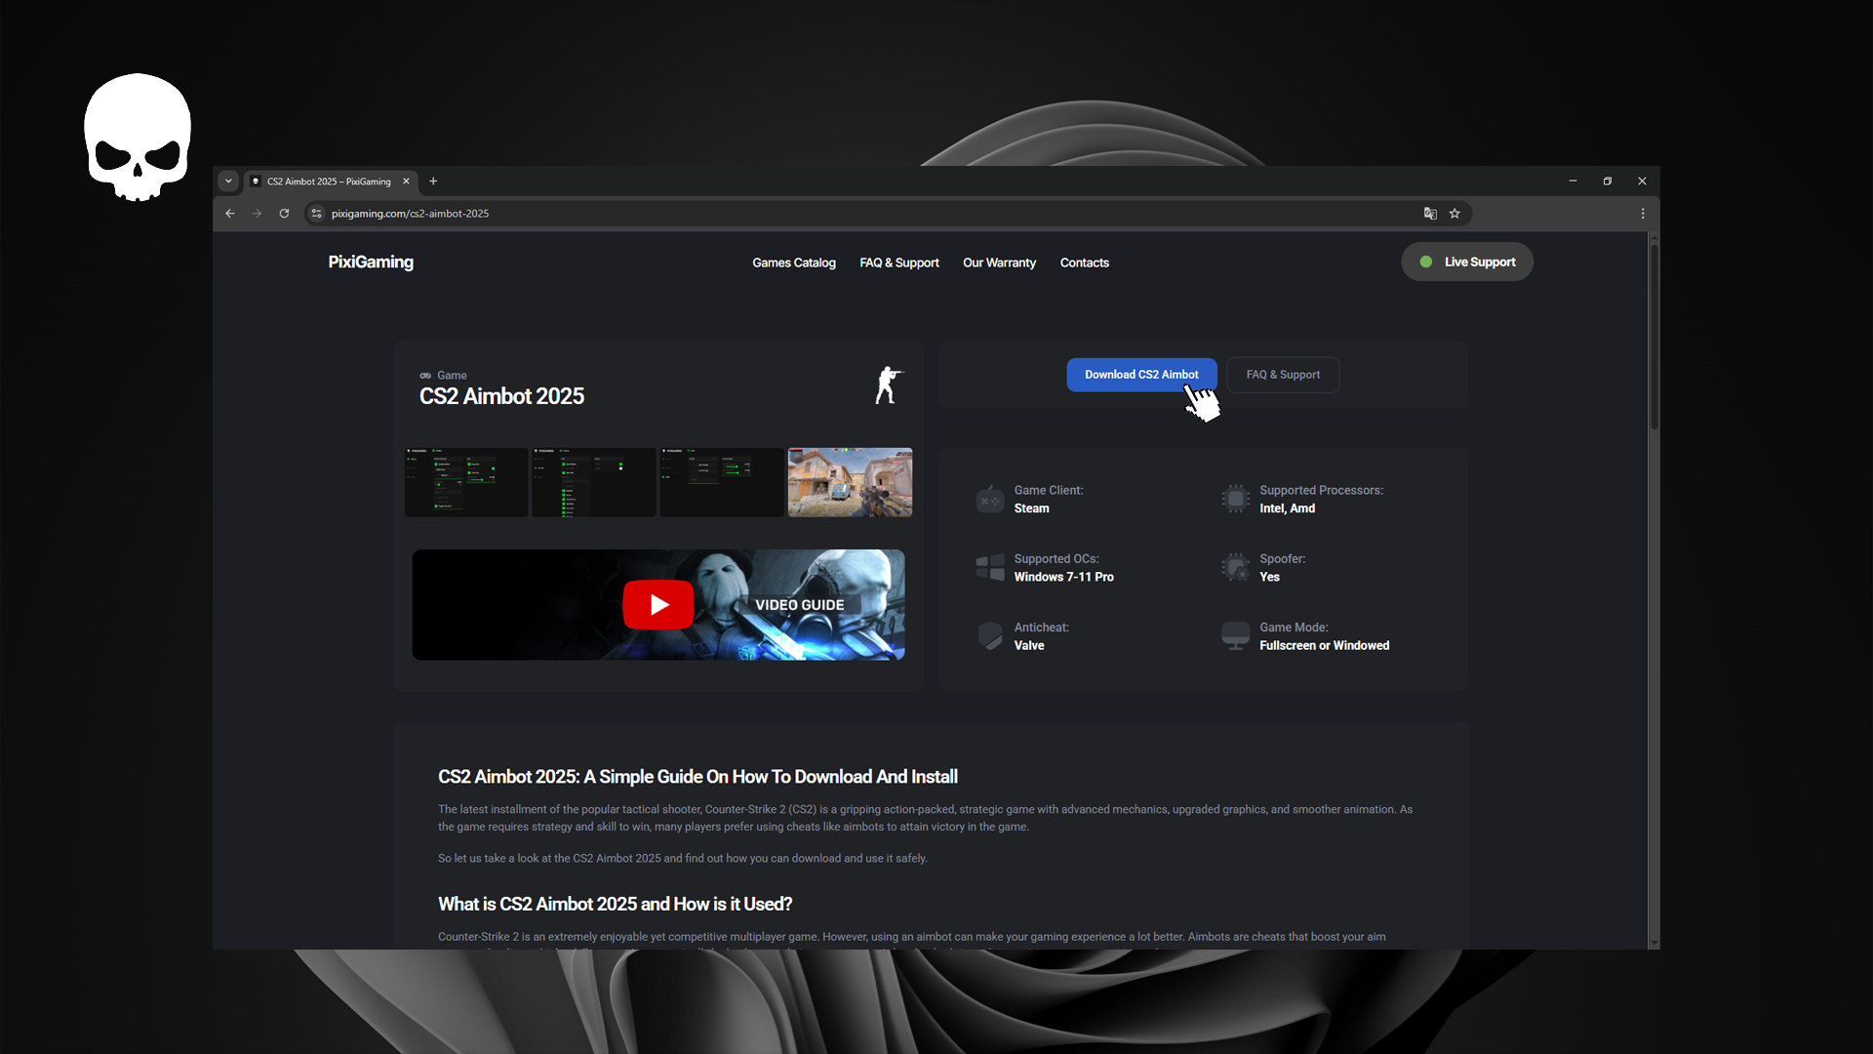Play the video guide
Image resolution: width=1873 pixels, height=1054 pixels.
pyautogui.click(x=658, y=605)
